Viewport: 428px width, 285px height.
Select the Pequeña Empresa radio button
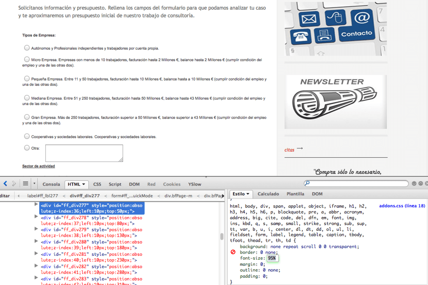coord(27,79)
